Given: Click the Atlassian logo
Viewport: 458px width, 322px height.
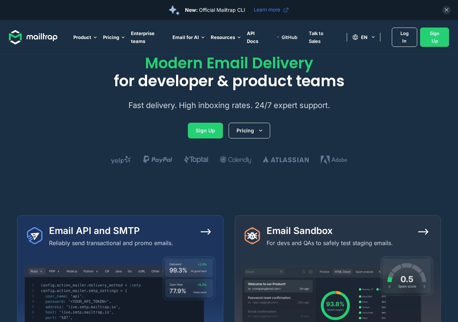Looking at the screenshot, I should click(286, 160).
